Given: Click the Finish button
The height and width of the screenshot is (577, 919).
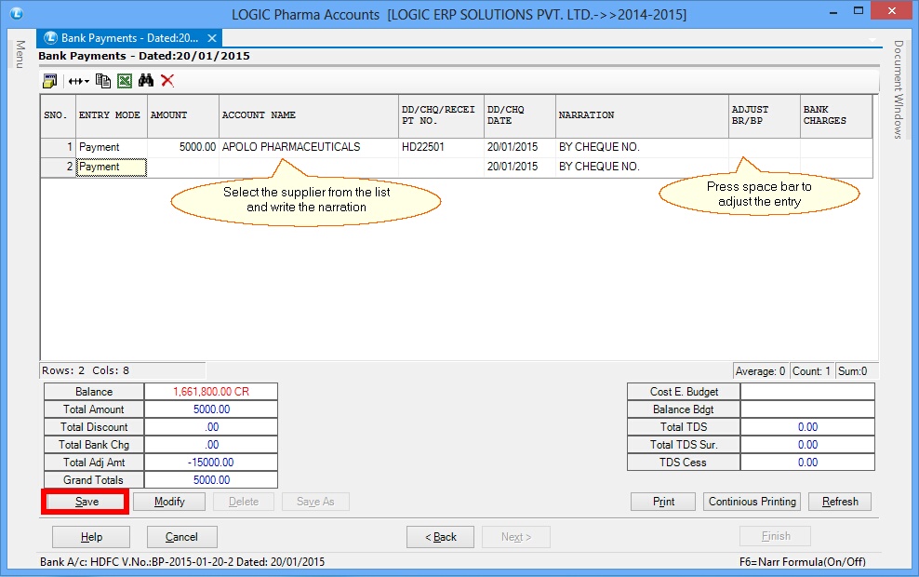Looking at the screenshot, I should tap(776, 537).
